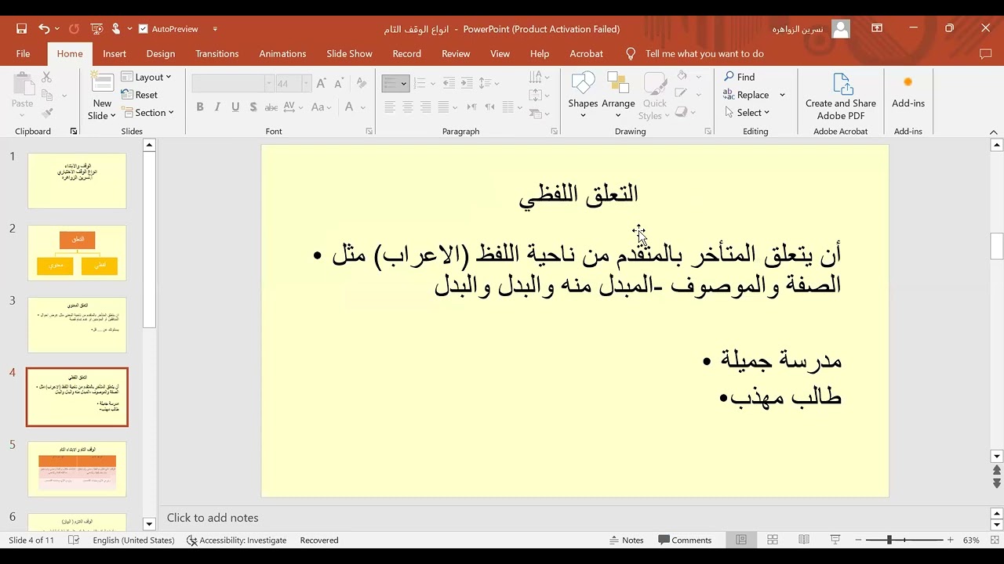
Task: Switch to the Insert tab
Action: pyautogui.click(x=115, y=54)
